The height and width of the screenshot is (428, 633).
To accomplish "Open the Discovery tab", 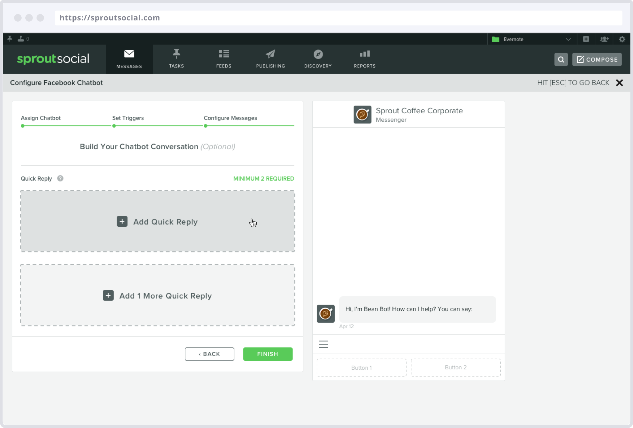I will 318,59.
